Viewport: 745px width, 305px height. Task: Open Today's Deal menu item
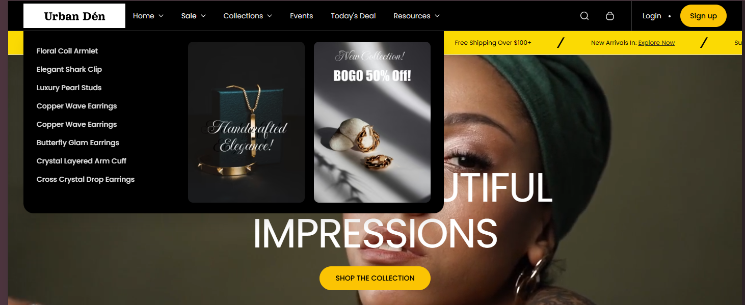[x=353, y=16]
